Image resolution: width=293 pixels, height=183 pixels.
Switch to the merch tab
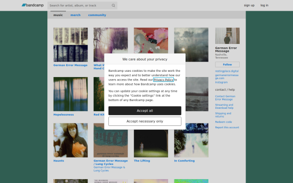coord(75,15)
